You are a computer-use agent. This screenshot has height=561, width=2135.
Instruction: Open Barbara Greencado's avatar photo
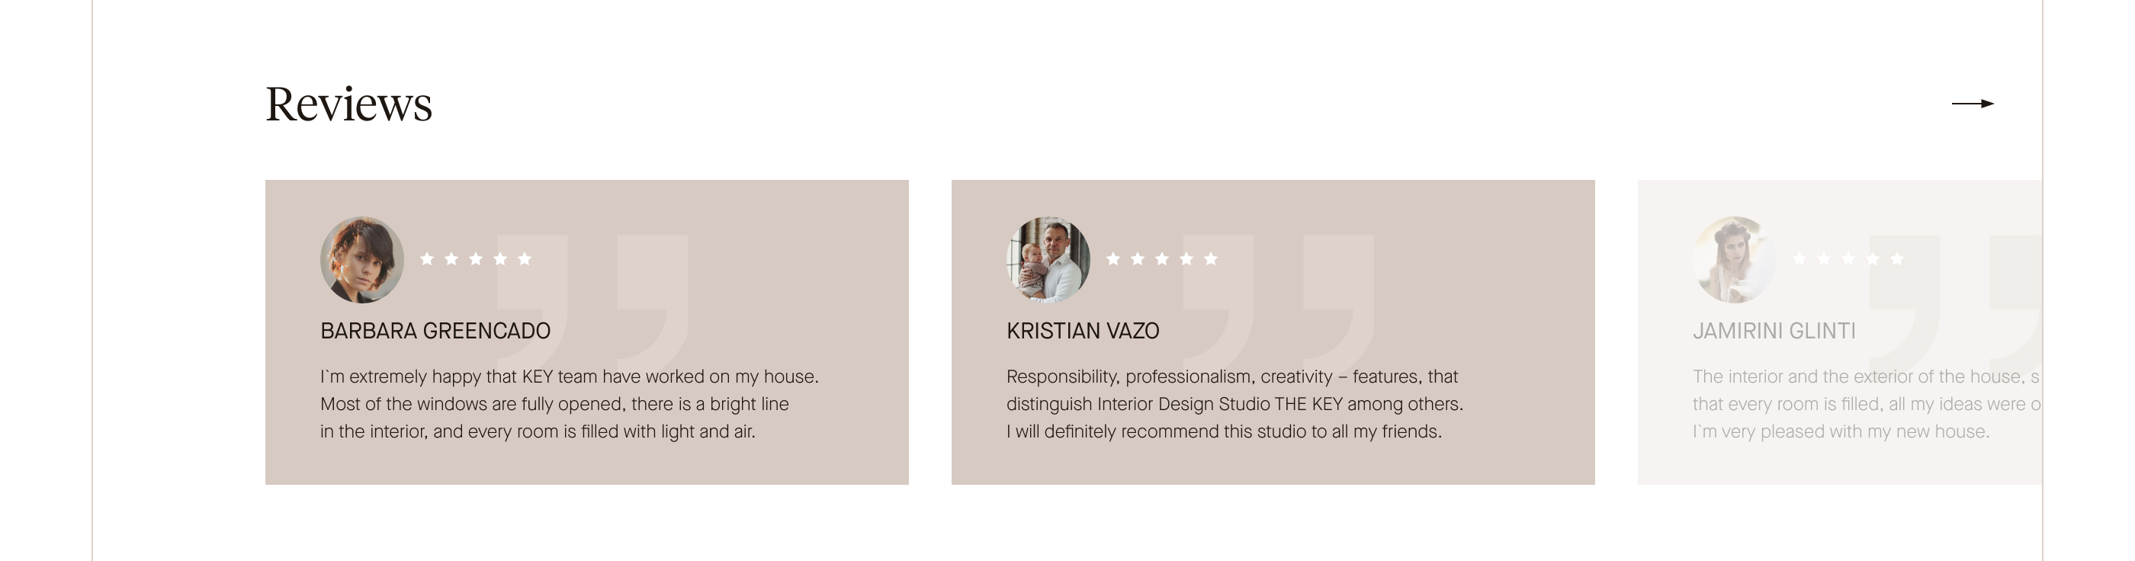click(362, 259)
